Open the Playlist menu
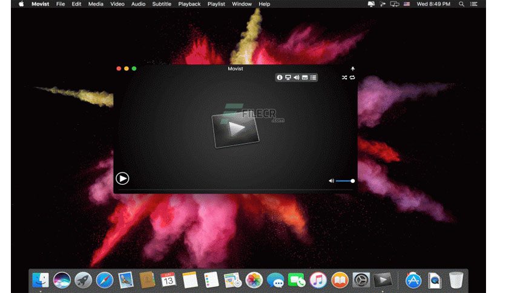Viewport: 506px width, 293px height. [x=216, y=4]
